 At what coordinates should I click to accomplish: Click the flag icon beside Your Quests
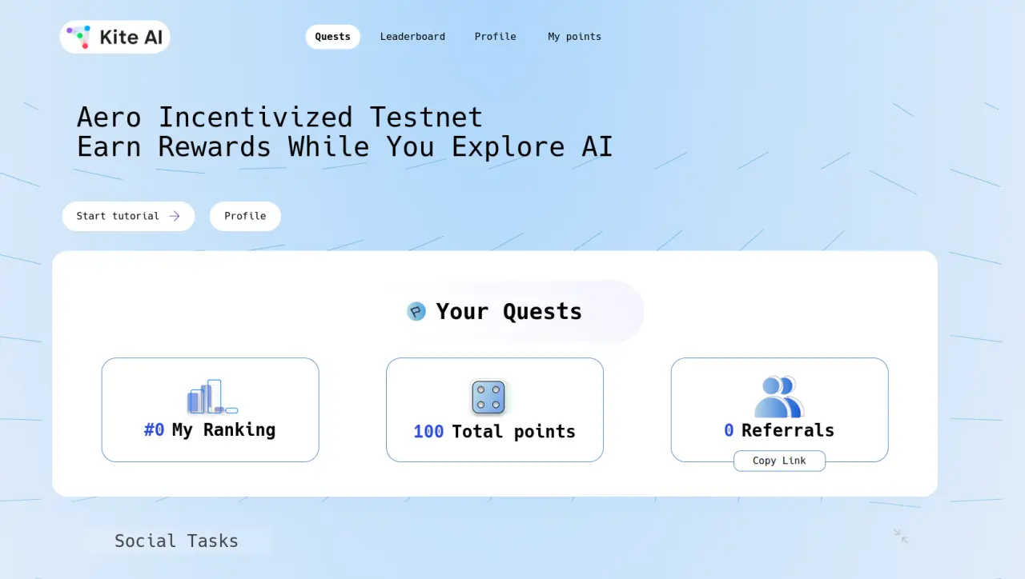(x=416, y=311)
